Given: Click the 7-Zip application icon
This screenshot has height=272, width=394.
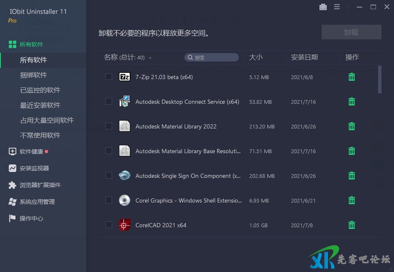Looking at the screenshot, I should (125, 77).
